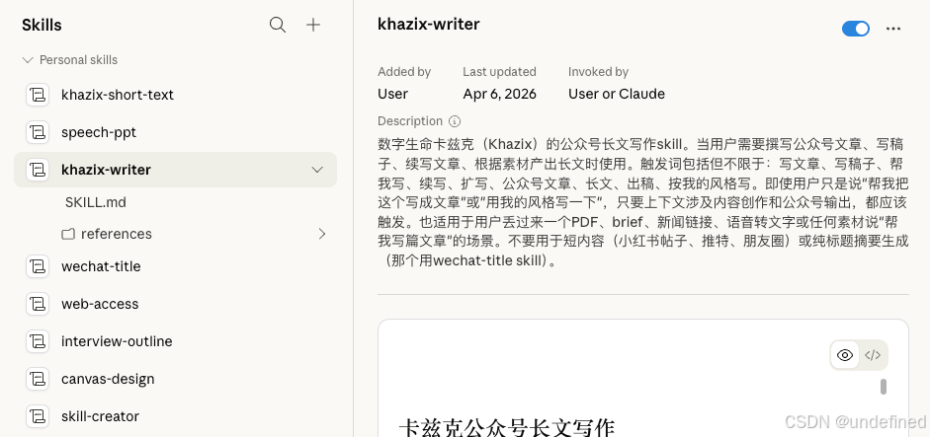Click the wechat-title scroll icon
Image resolution: width=930 pixels, height=437 pixels.
(38, 266)
